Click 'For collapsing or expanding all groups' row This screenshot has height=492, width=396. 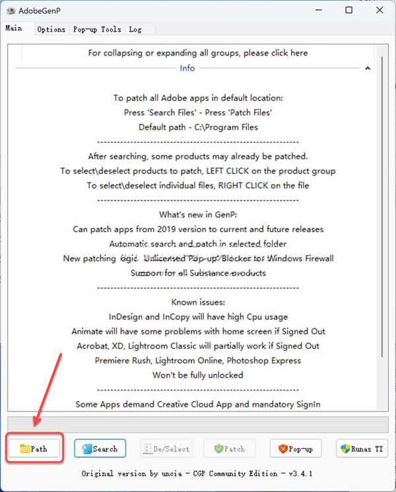click(x=198, y=53)
